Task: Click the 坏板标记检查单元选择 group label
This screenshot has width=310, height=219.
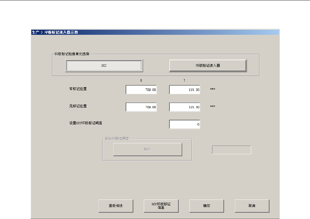Action: point(72,54)
